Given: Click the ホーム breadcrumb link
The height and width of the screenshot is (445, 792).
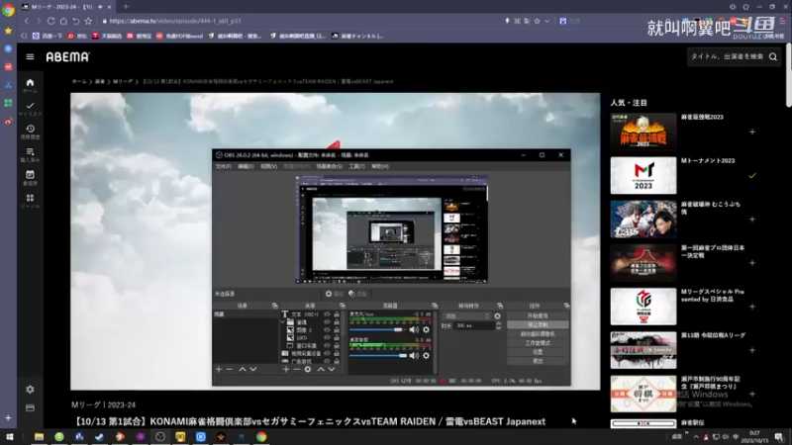Looking at the screenshot, I should pyautogui.click(x=79, y=81).
